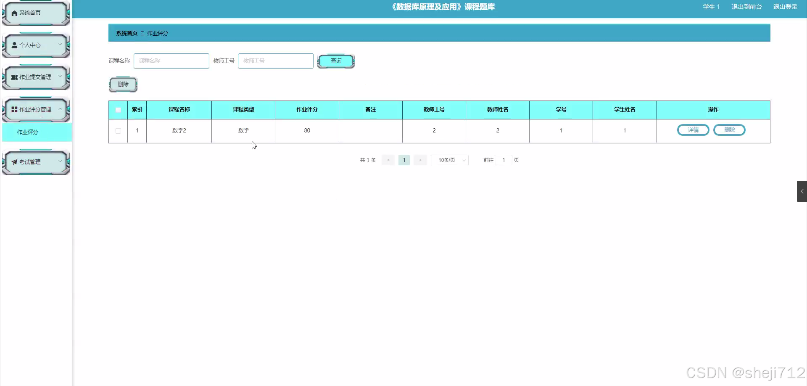The image size is (807, 386).
Task: Click the squares icon beside 作业评分管理
Action: (14, 109)
